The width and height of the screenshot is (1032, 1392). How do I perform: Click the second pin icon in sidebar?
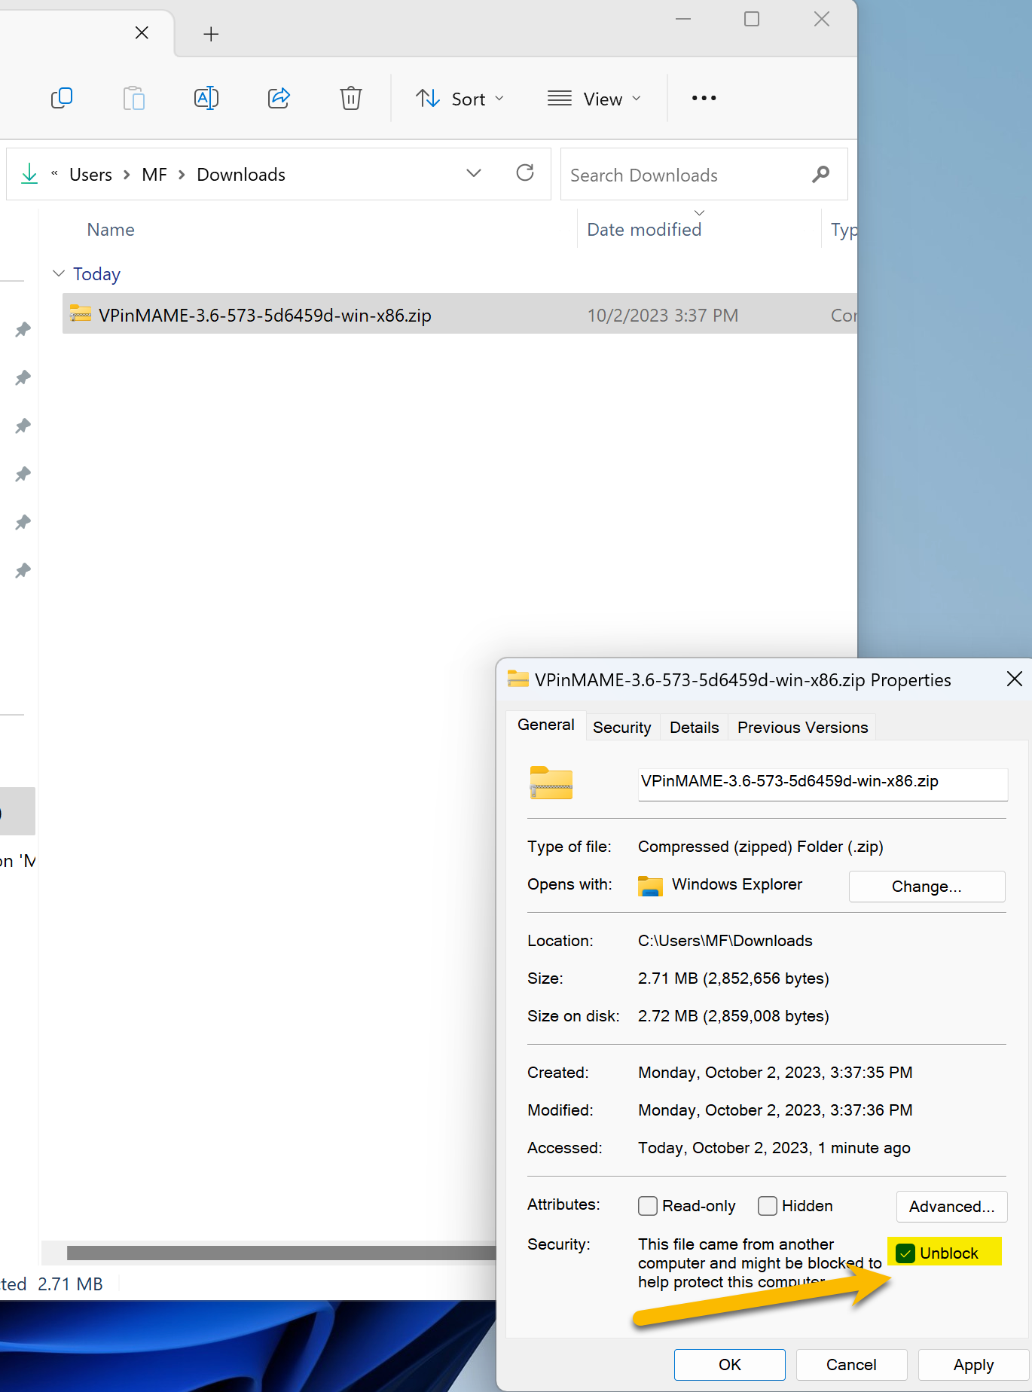point(23,377)
